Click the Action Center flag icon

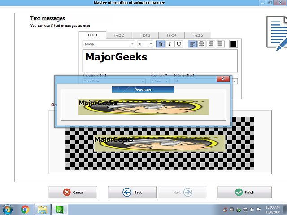click(x=258, y=210)
